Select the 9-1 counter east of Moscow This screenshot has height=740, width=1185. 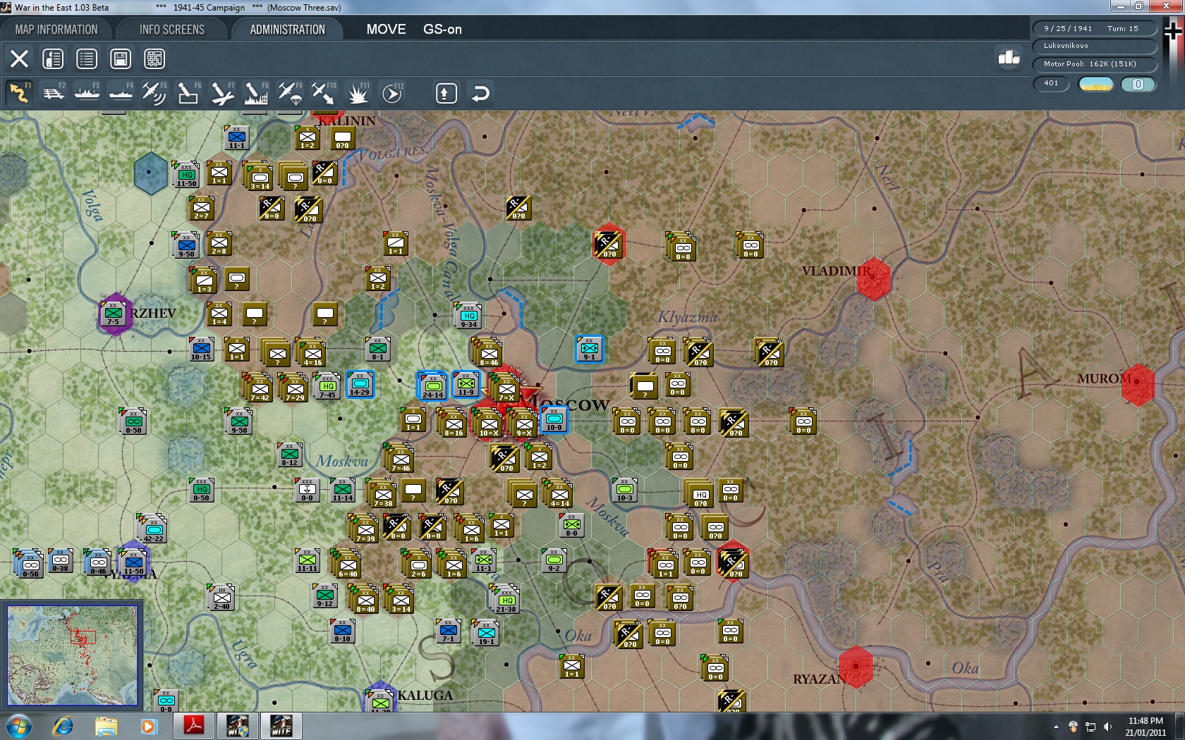(590, 349)
